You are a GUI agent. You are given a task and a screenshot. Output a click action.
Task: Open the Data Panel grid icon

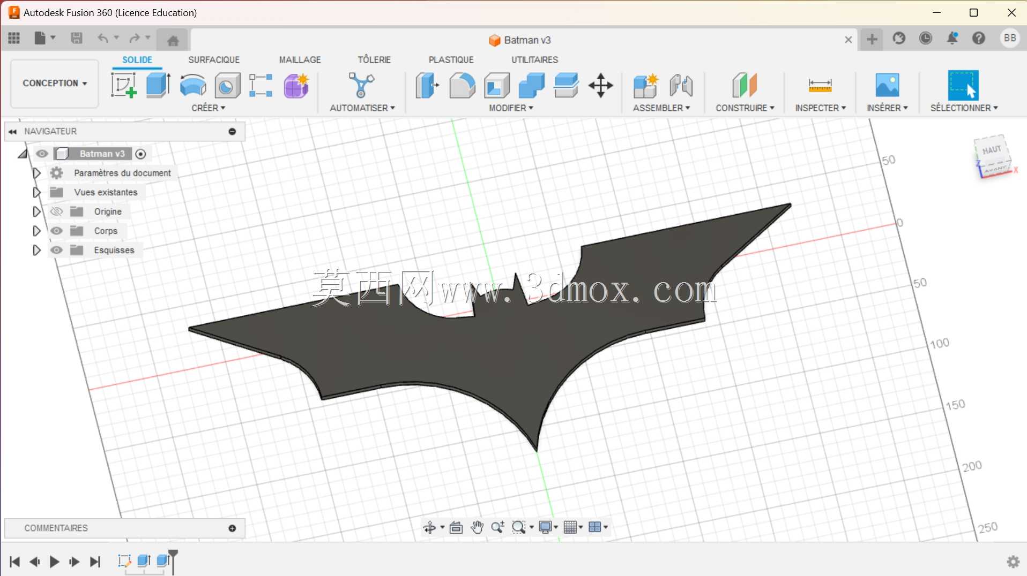[14, 38]
